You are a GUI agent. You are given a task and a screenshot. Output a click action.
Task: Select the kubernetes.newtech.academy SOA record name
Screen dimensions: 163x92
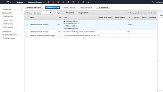[39, 32]
